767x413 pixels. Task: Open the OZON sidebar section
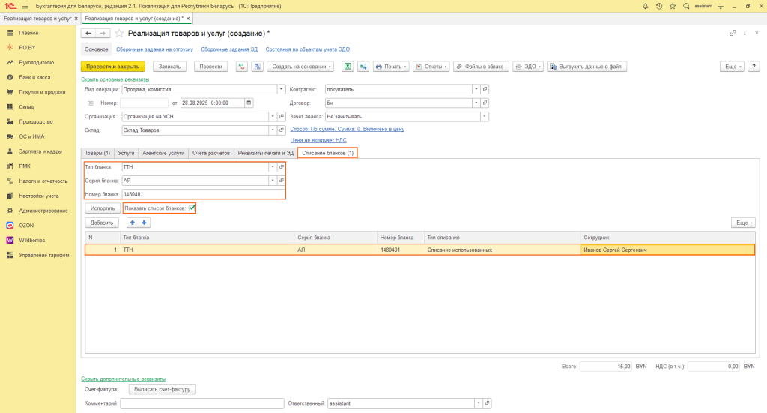[x=26, y=226]
